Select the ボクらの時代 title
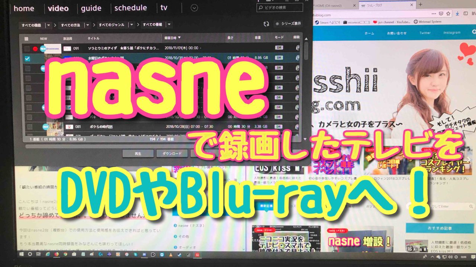This screenshot has width=476, height=267. tap(101, 126)
